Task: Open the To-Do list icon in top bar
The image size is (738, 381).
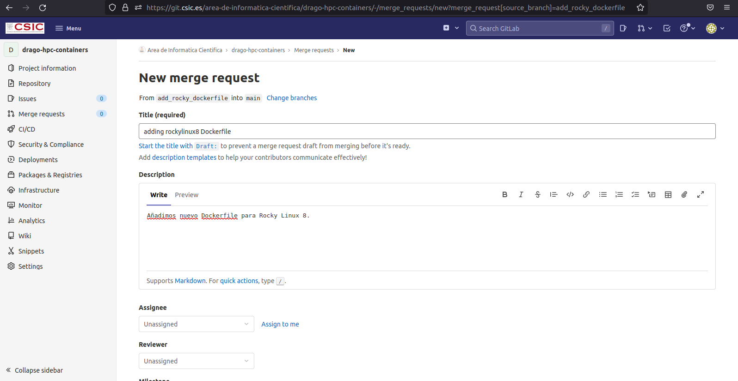Action: [667, 28]
